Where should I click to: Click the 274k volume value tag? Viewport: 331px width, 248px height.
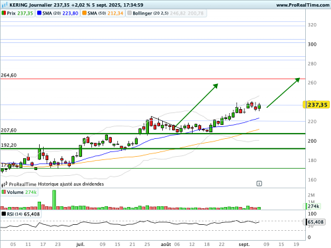coord(312,206)
